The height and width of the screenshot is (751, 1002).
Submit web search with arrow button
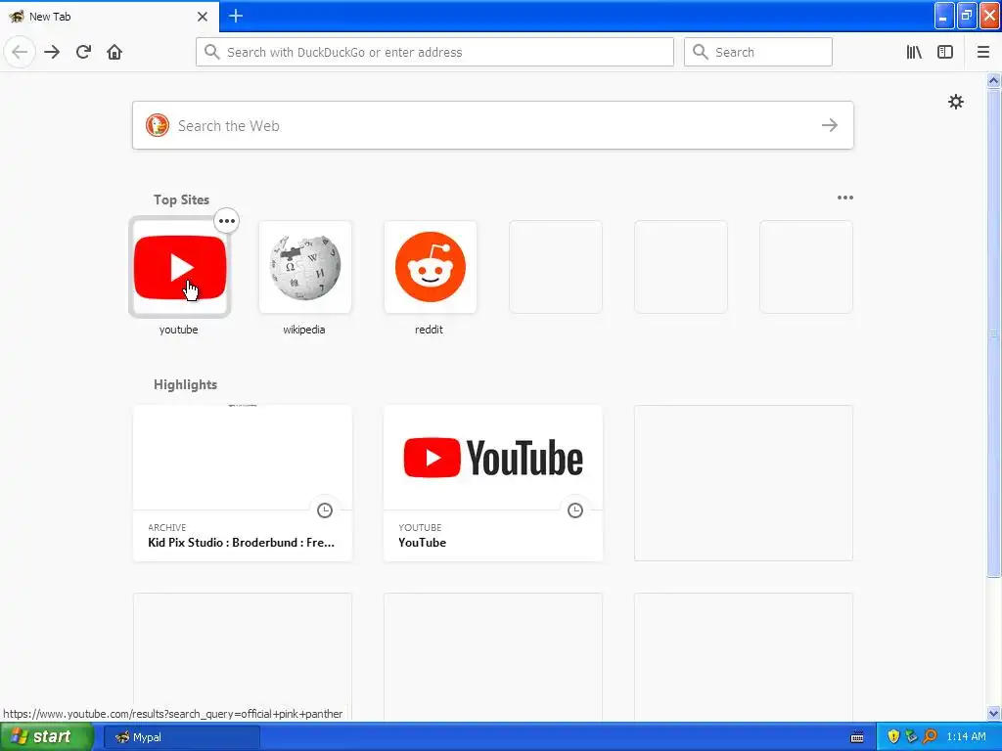click(830, 125)
